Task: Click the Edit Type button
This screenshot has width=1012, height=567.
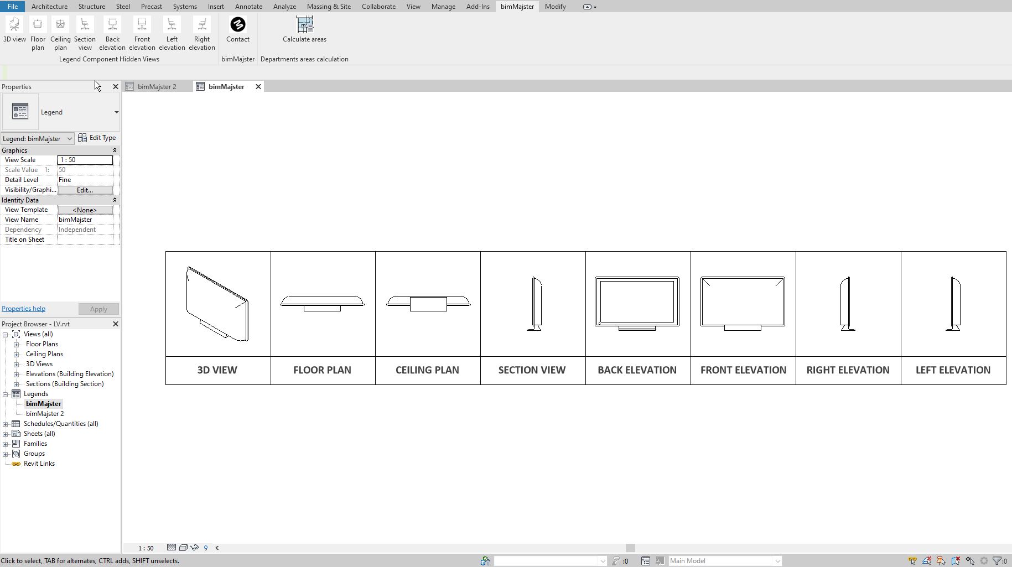Action: tap(97, 138)
